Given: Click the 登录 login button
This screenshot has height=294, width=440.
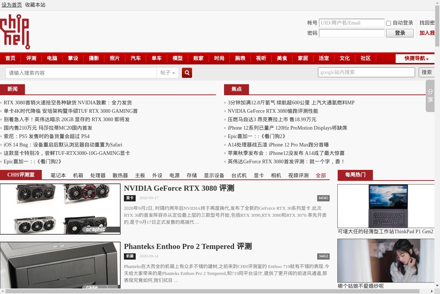Looking at the screenshot, I should click(x=400, y=33).
